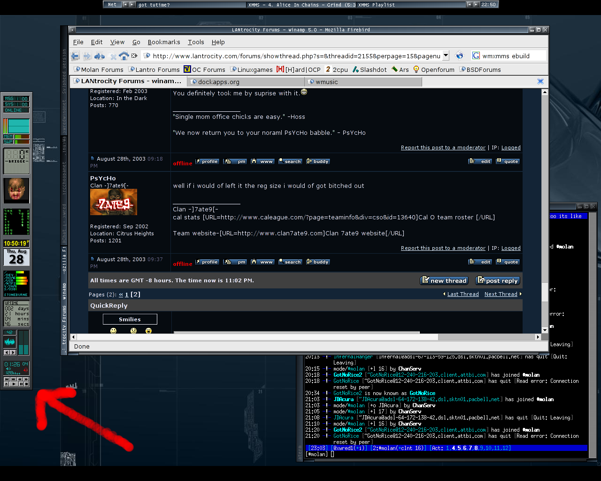
Task: Follow the Next Thread link
Action: 501,294
